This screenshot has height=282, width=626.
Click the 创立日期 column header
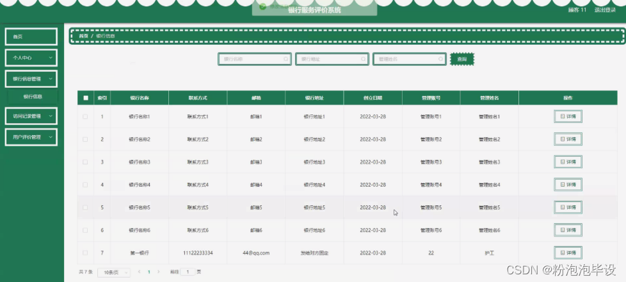[x=373, y=98]
